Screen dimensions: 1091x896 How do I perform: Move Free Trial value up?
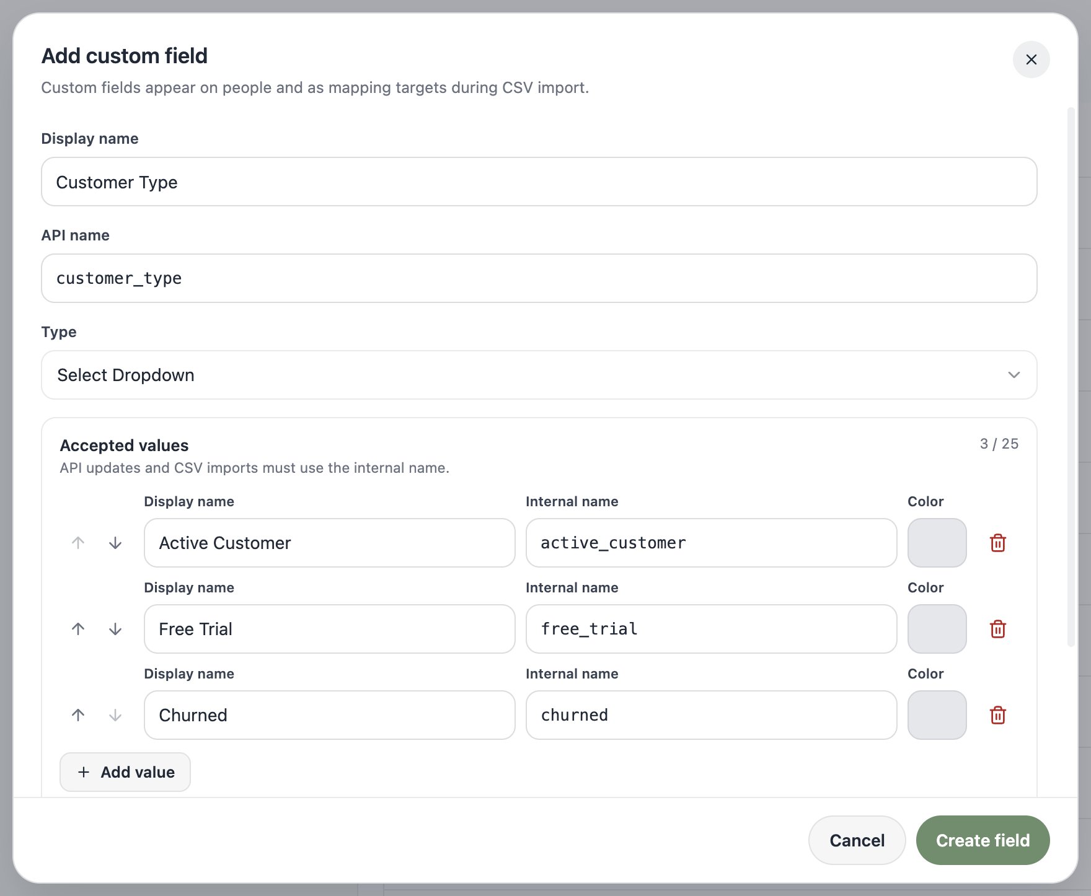(x=78, y=629)
